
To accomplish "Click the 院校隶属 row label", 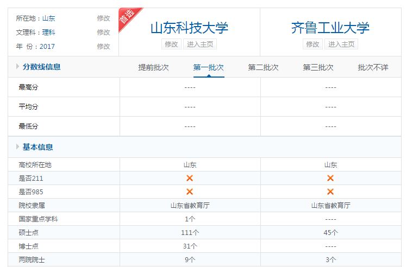I will (x=32, y=206).
